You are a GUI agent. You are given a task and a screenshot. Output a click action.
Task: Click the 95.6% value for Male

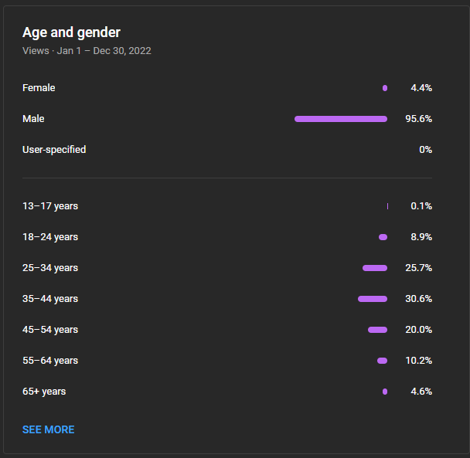pyautogui.click(x=418, y=119)
